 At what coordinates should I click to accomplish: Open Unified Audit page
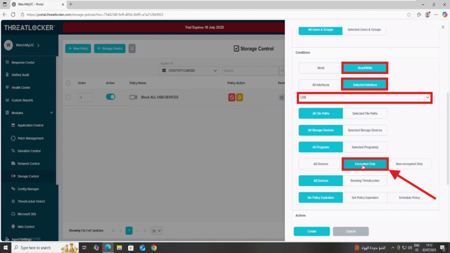[x=20, y=75]
